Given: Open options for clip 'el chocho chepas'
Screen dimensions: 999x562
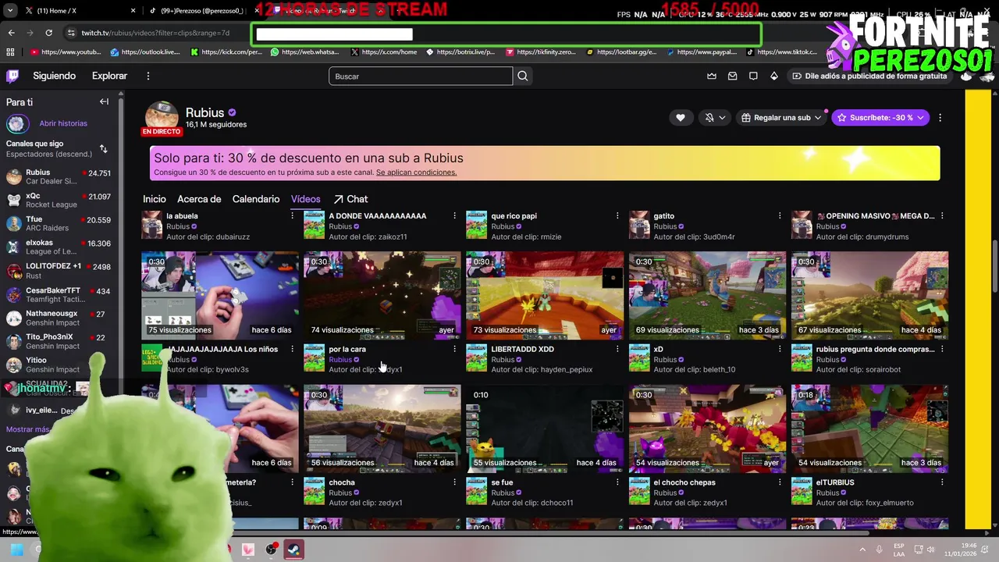Looking at the screenshot, I should point(779,482).
